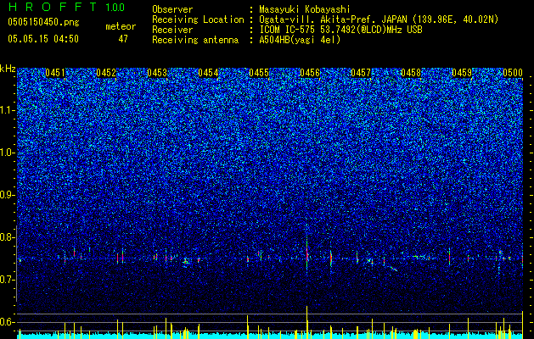Click the 0452 time marker
The height and width of the screenshot is (339, 534).
click(x=106, y=73)
